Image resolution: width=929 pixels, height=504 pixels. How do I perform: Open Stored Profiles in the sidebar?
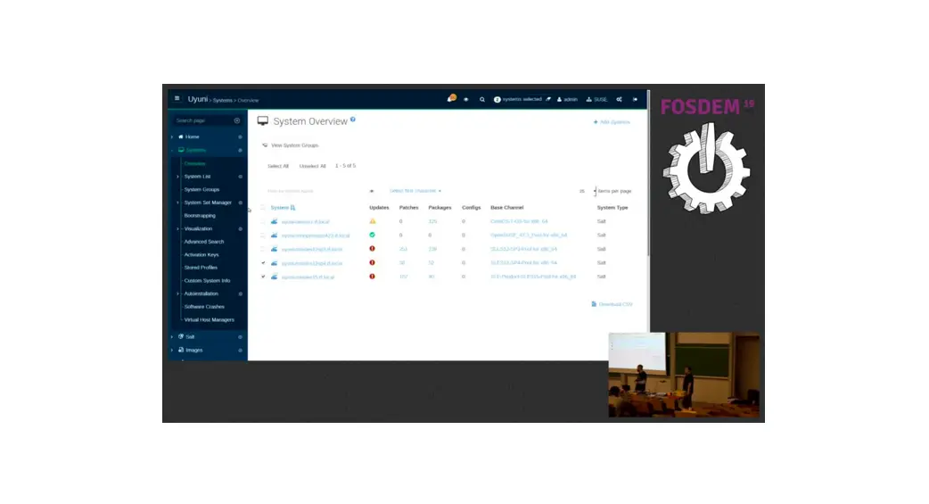click(201, 268)
